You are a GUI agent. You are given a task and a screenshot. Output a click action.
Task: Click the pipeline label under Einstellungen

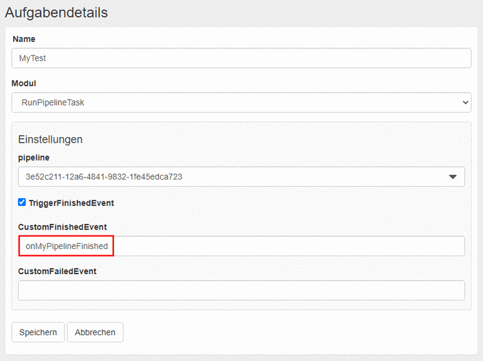(33, 157)
